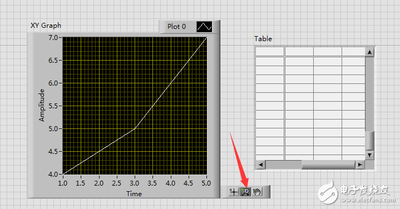
Task: Click the table scroll right arrow
Action: coord(360,165)
